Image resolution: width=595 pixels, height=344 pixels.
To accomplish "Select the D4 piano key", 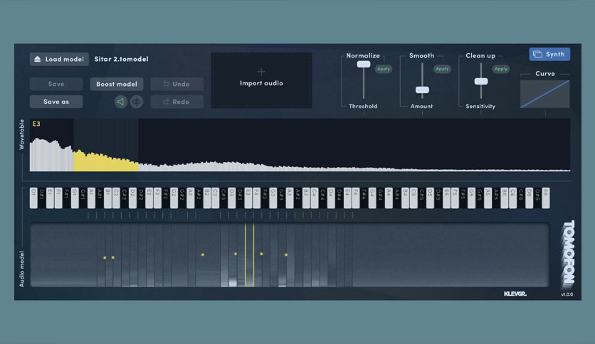I will coord(331,198).
